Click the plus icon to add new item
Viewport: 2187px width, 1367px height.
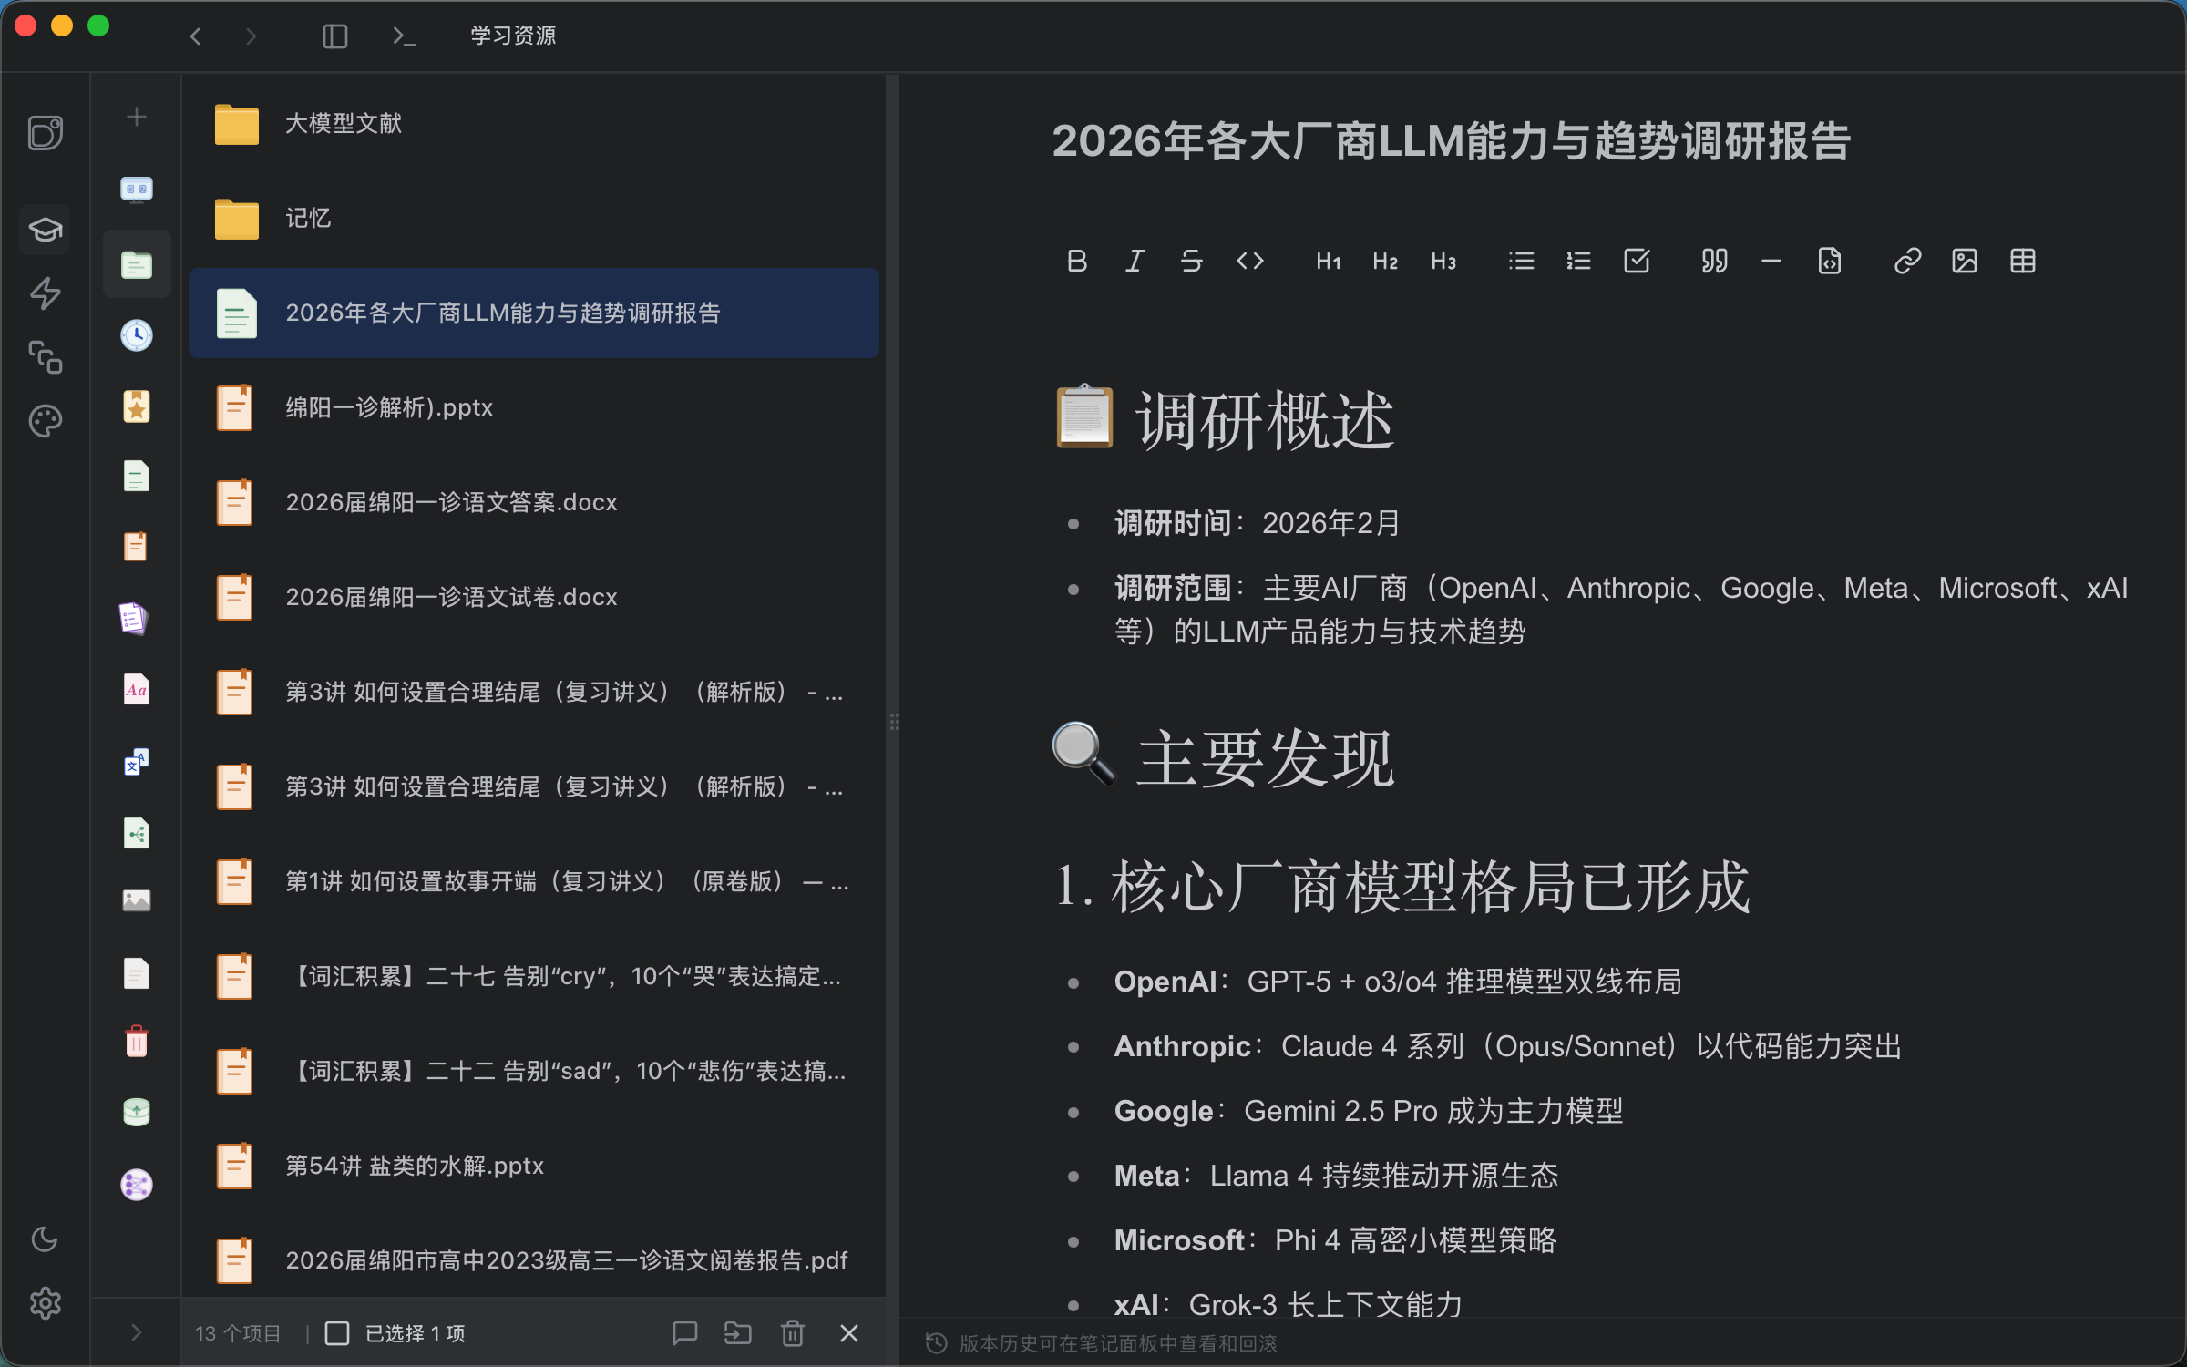click(137, 117)
